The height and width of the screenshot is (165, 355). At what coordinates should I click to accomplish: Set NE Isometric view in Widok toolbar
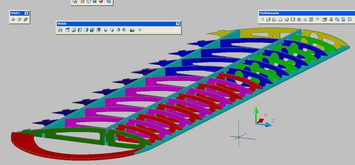(x=118, y=30)
